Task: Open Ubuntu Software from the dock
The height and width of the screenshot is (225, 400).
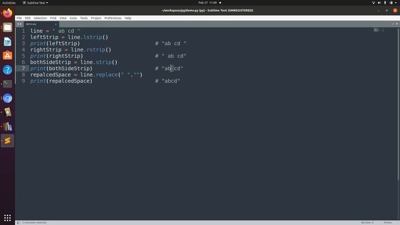Action: pyautogui.click(x=7, y=56)
